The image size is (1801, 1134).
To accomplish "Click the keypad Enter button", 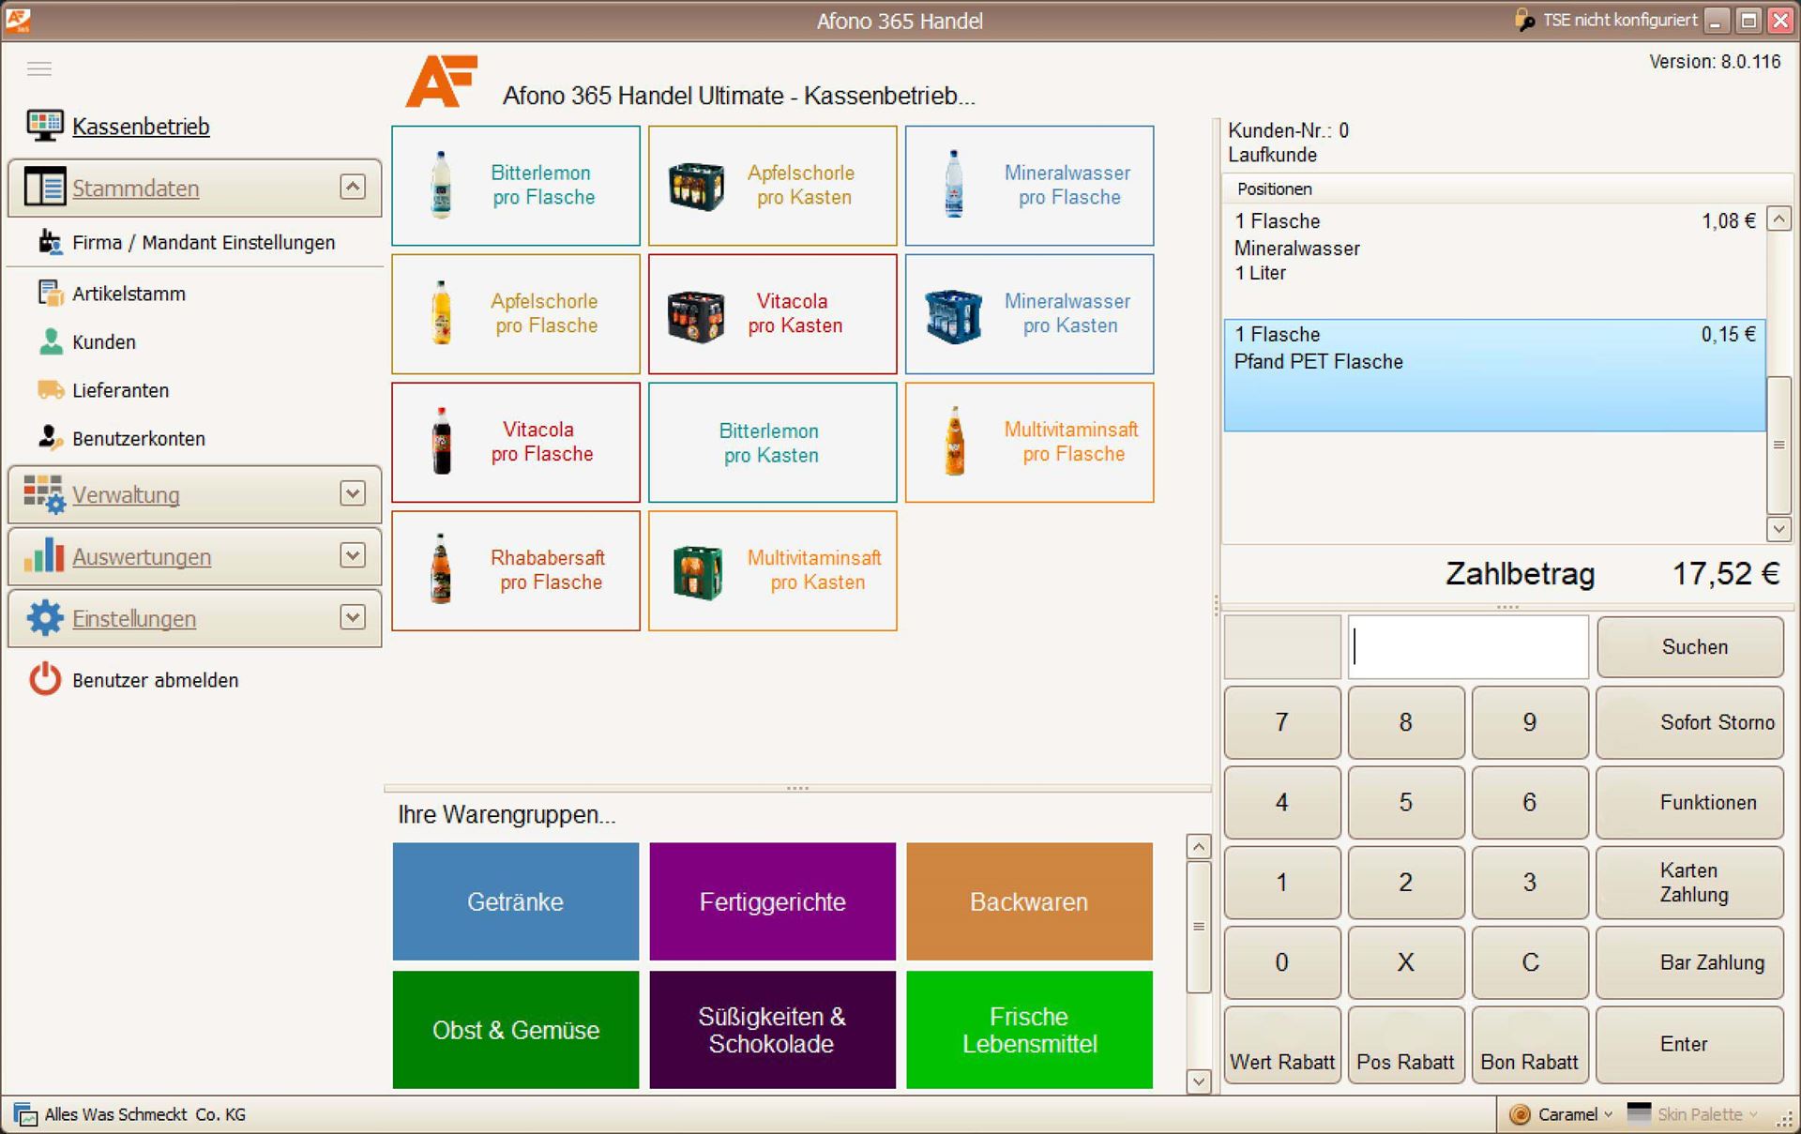I will coord(1689,1045).
